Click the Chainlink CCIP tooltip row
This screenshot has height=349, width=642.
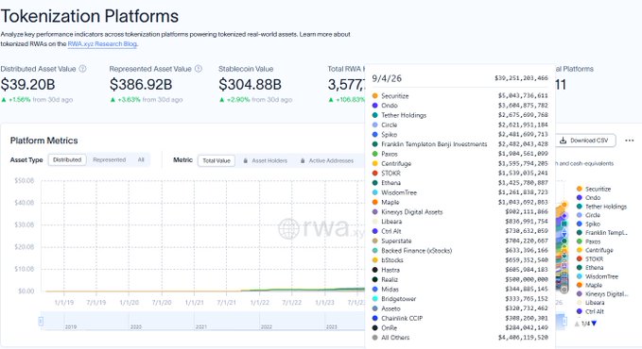click(x=460, y=319)
